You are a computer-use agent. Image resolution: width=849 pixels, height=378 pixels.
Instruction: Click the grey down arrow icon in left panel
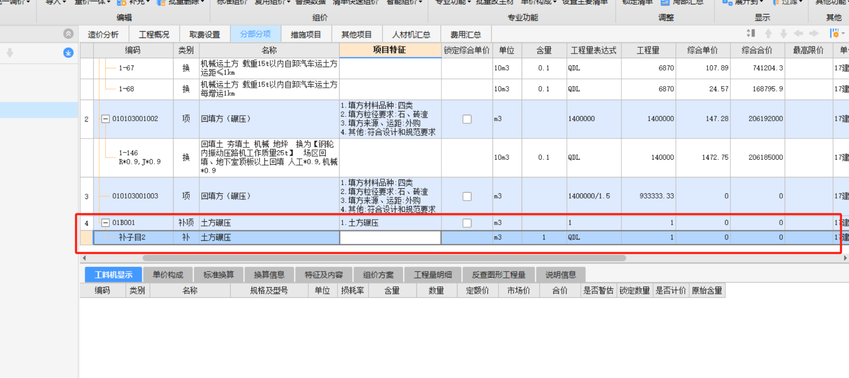pyautogui.click(x=10, y=53)
